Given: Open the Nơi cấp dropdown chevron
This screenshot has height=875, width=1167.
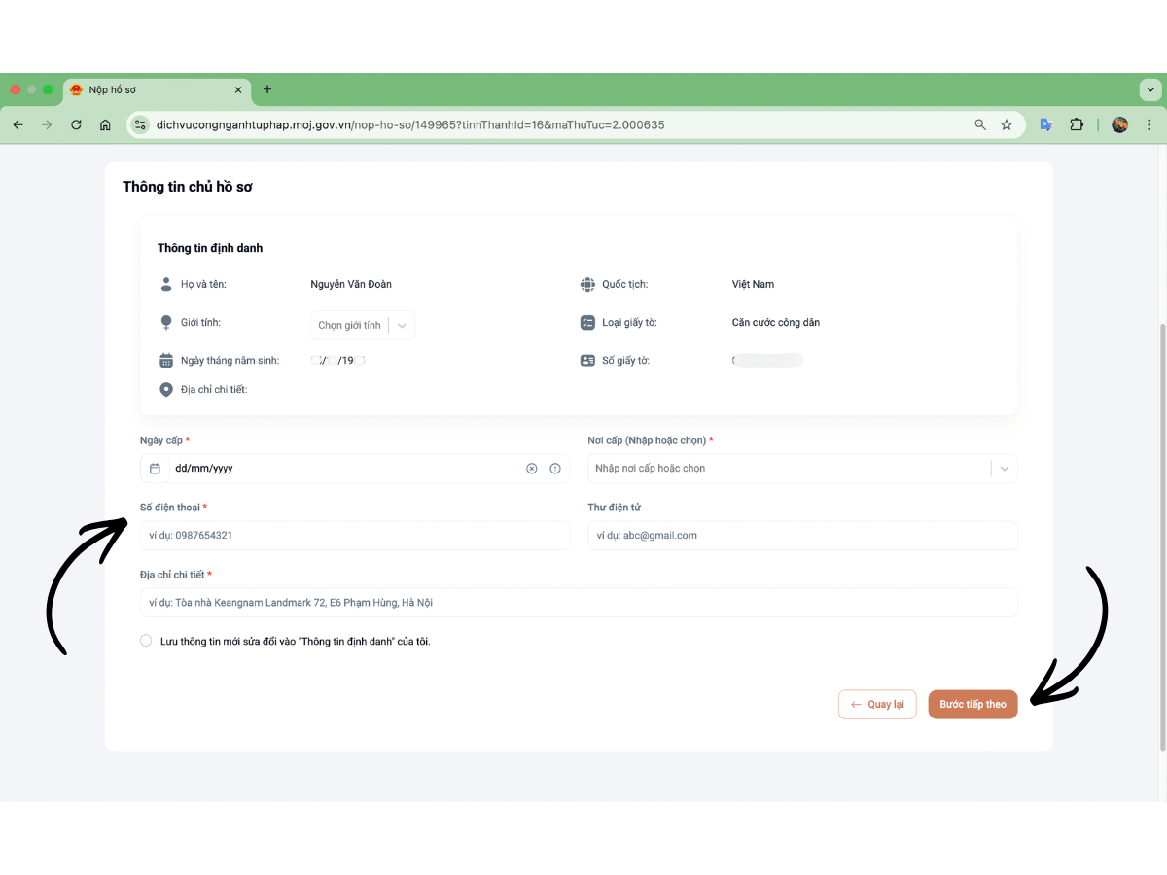Looking at the screenshot, I should pyautogui.click(x=1005, y=469).
